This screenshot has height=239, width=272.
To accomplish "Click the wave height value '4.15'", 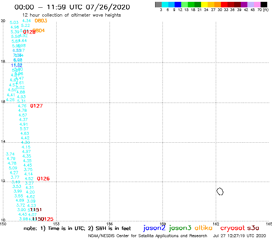I will (x=26, y=147).
